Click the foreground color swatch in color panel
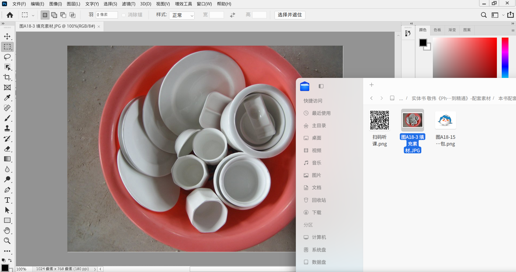Viewport: 516px width, 272px height. [x=423, y=43]
